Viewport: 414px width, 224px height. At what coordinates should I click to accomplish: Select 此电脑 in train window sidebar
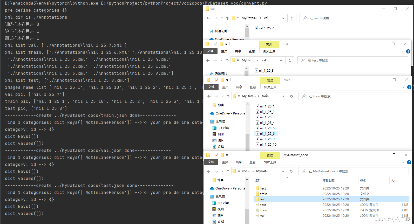(x=218, y=122)
